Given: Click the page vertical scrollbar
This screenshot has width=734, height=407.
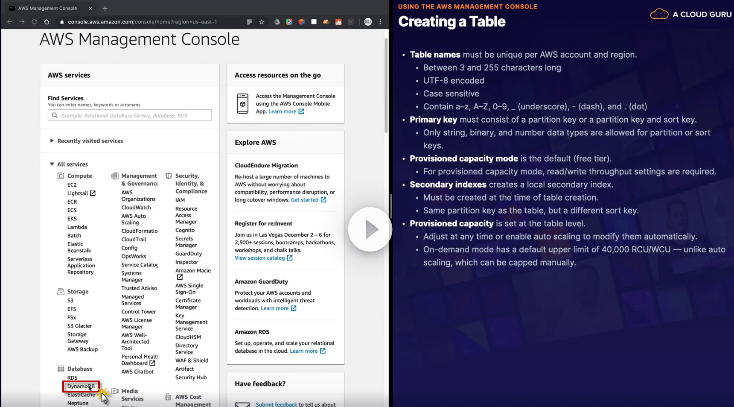Looking at the screenshot, I should point(386,85).
